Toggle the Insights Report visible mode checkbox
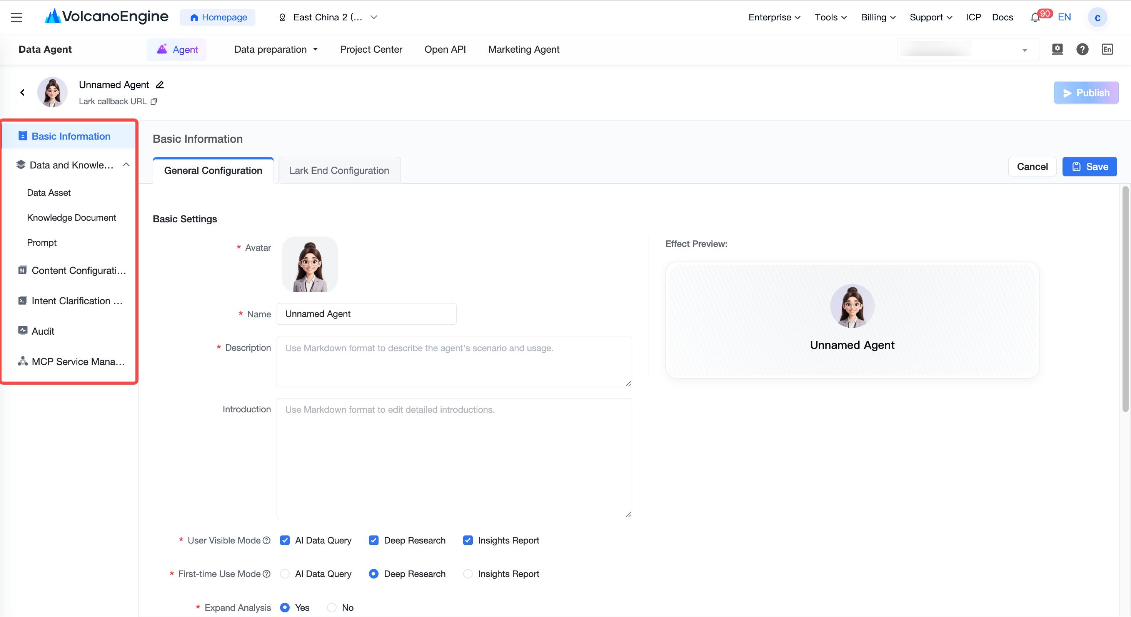This screenshot has width=1131, height=617. (x=468, y=540)
